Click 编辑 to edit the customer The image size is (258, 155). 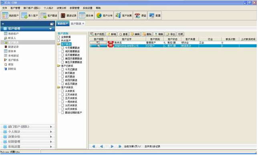click(x=135, y=34)
